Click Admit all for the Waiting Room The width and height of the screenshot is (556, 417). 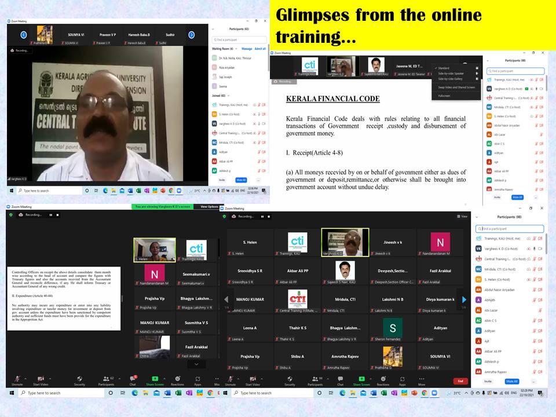point(260,49)
